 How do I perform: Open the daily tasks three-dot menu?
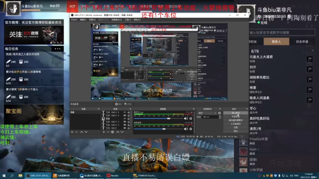pyautogui.click(x=57, y=49)
